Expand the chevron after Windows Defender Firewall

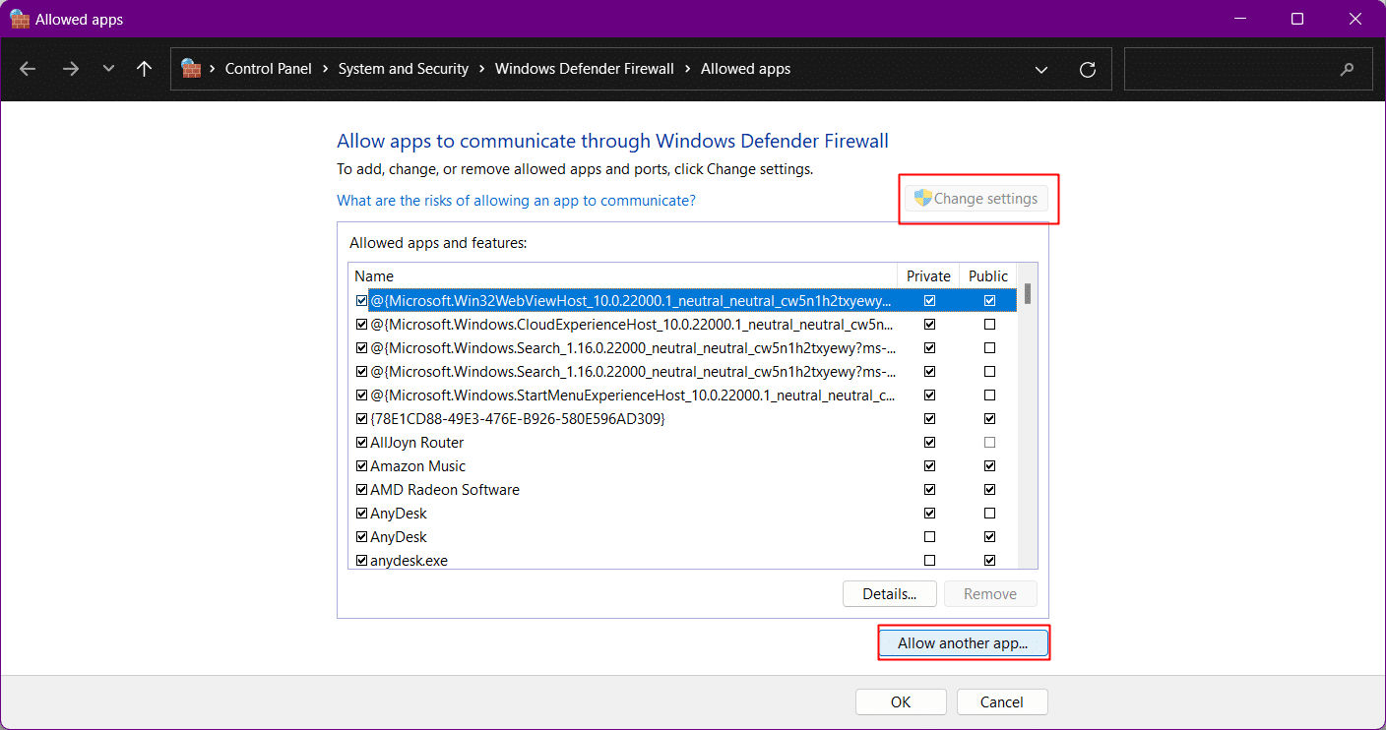(x=687, y=69)
